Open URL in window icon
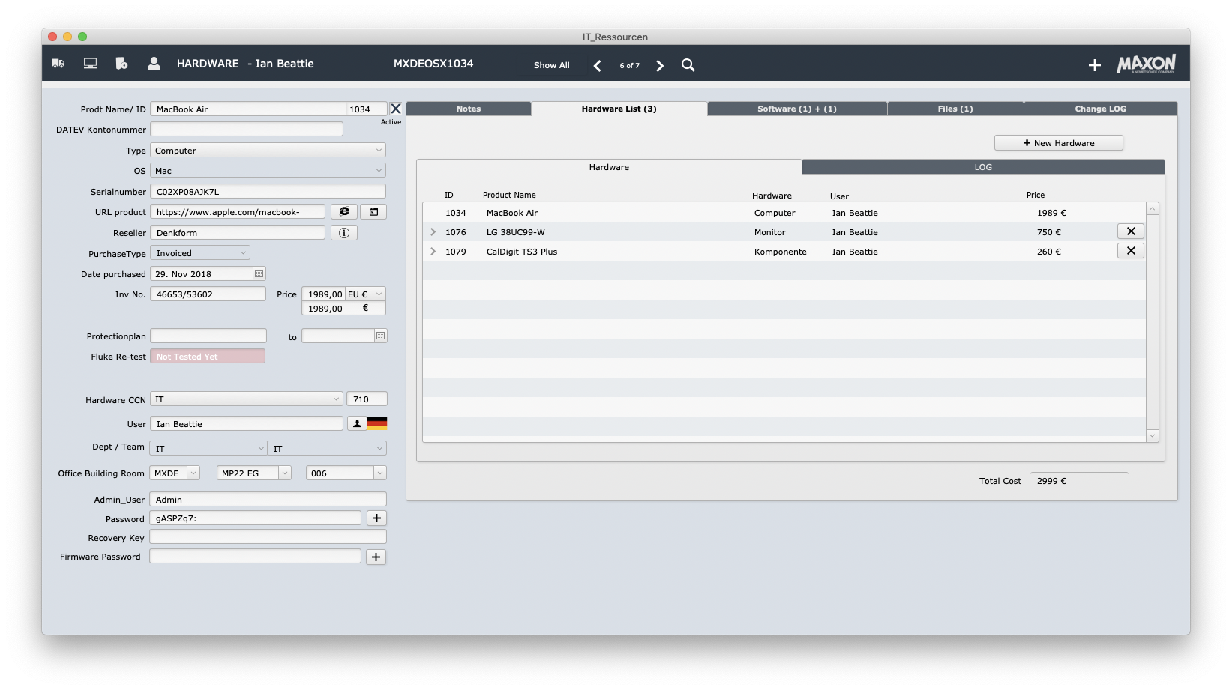The height and width of the screenshot is (690, 1232). 373,212
